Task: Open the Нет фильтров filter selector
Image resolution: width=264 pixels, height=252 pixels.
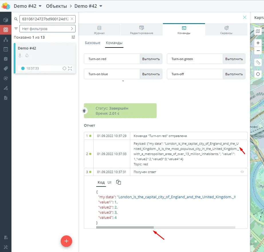Action: coord(47,29)
